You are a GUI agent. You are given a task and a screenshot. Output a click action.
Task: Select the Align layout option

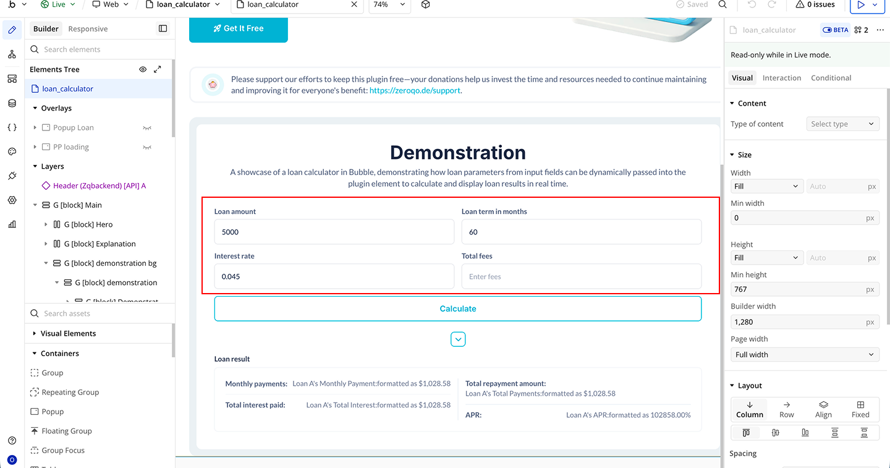823,409
